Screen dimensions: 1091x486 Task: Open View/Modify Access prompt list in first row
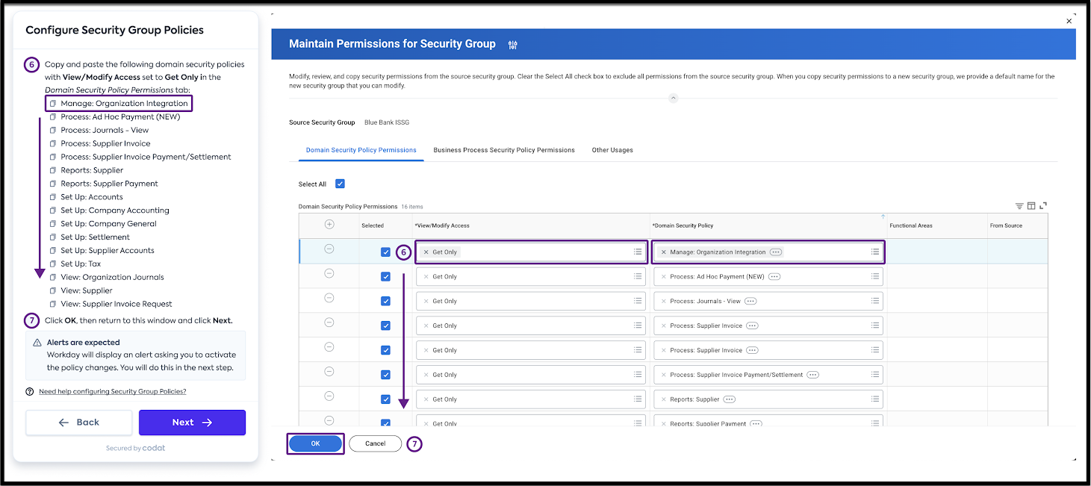[x=638, y=252]
